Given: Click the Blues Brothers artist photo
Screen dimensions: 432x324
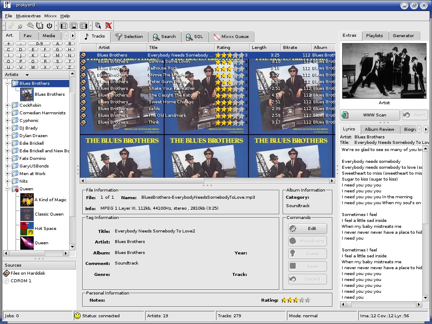Looking at the screenshot, I should (384, 71).
